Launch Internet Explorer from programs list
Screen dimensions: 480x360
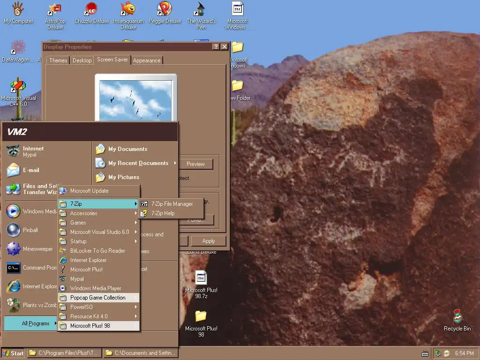pyautogui.click(x=98, y=260)
